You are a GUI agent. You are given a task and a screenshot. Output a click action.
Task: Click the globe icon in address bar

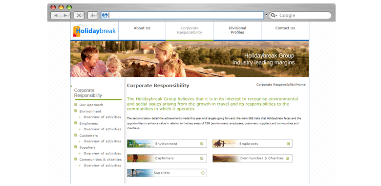tap(105, 15)
